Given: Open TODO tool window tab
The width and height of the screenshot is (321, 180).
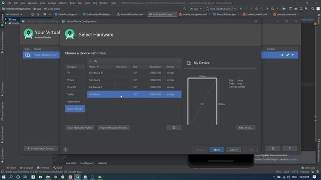Looking at the screenshot, I should 11,168.
